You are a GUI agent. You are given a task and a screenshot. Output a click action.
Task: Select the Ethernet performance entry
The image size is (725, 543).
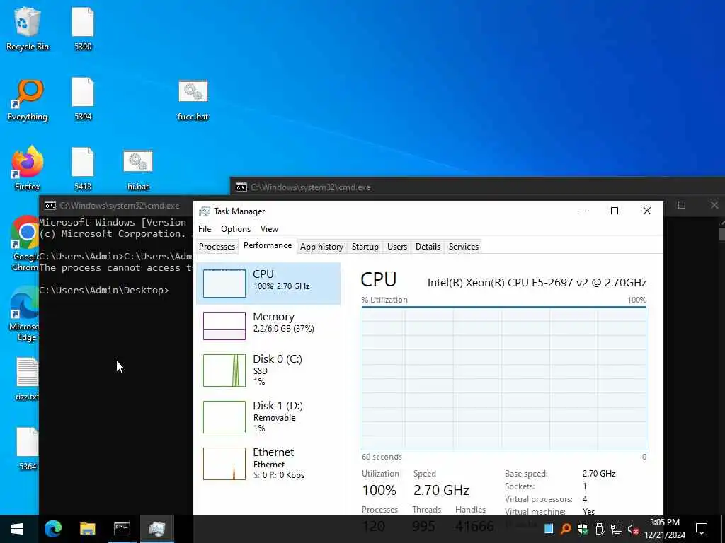(268, 463)
